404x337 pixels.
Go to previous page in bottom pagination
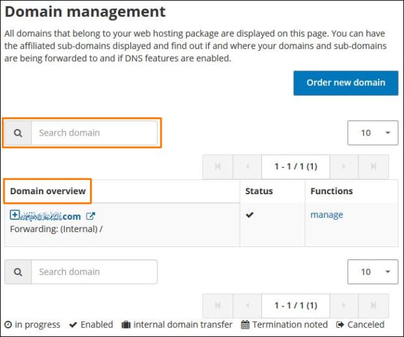[247, 305]
